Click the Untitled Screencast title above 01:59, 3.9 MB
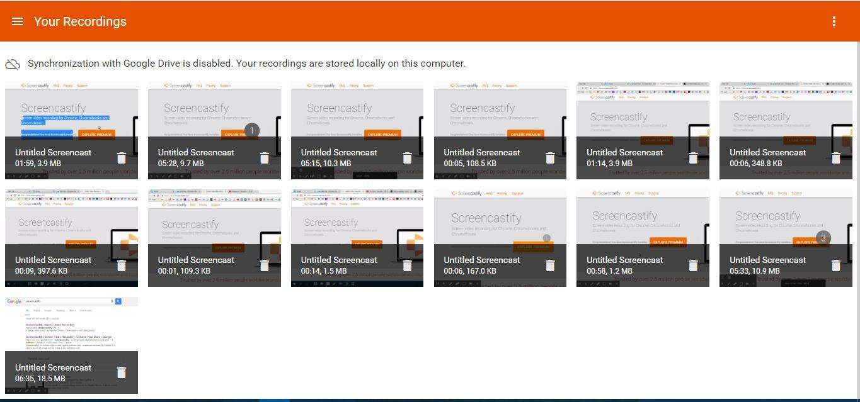 tap(53, 152)
